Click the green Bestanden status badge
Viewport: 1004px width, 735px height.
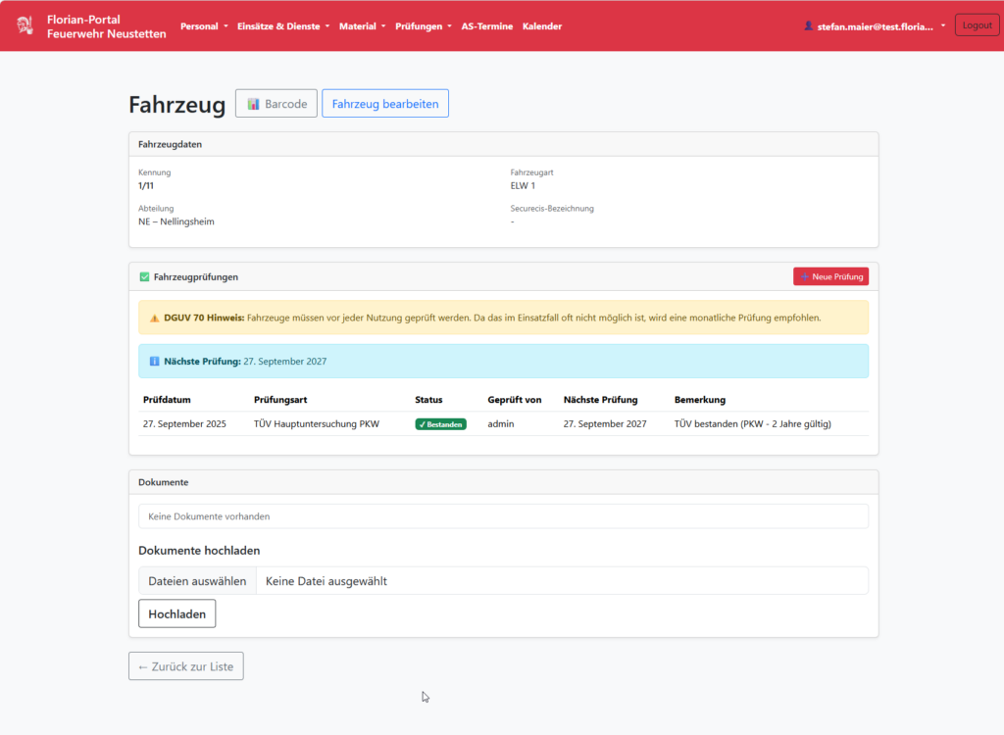(440, 424)
